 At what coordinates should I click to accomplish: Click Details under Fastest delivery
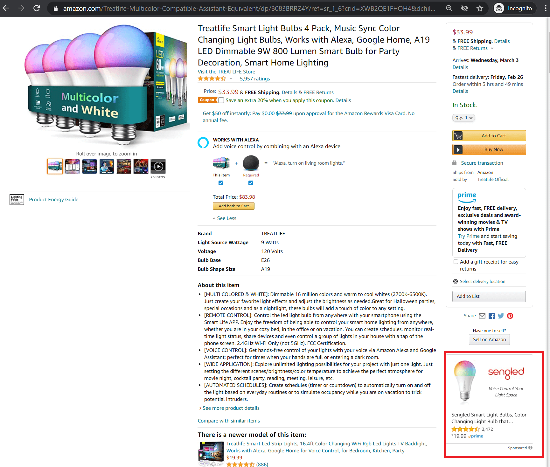click(460, 91)
